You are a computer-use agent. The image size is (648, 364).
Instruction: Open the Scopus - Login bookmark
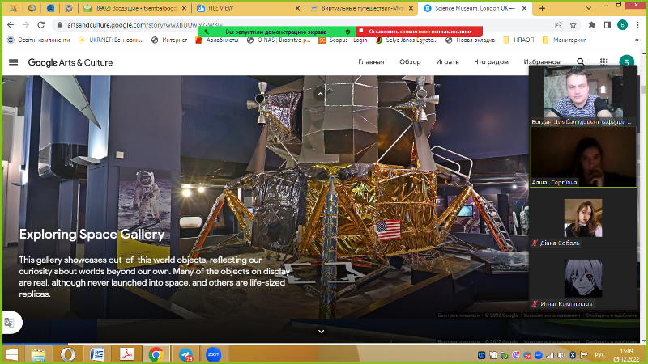(343, 40)
